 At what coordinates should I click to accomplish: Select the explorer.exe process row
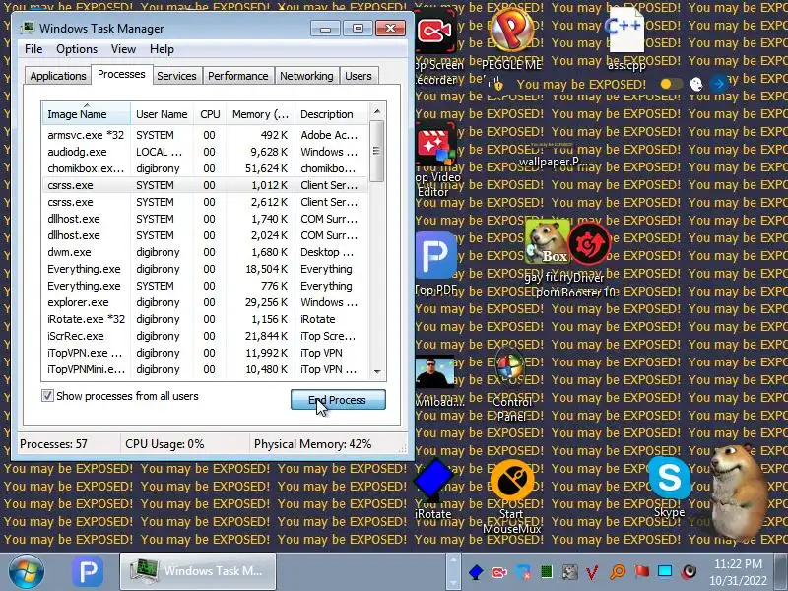point(205,302)
